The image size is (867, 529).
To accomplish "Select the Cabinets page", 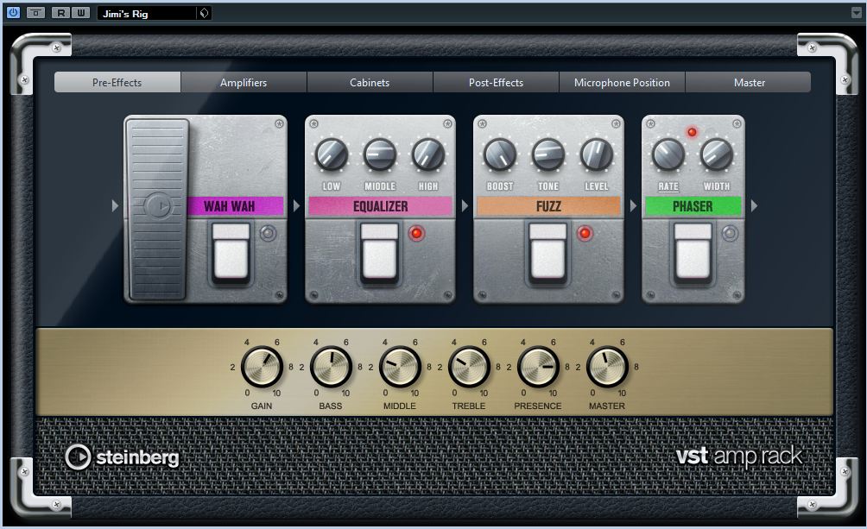I will click(370, 82).
